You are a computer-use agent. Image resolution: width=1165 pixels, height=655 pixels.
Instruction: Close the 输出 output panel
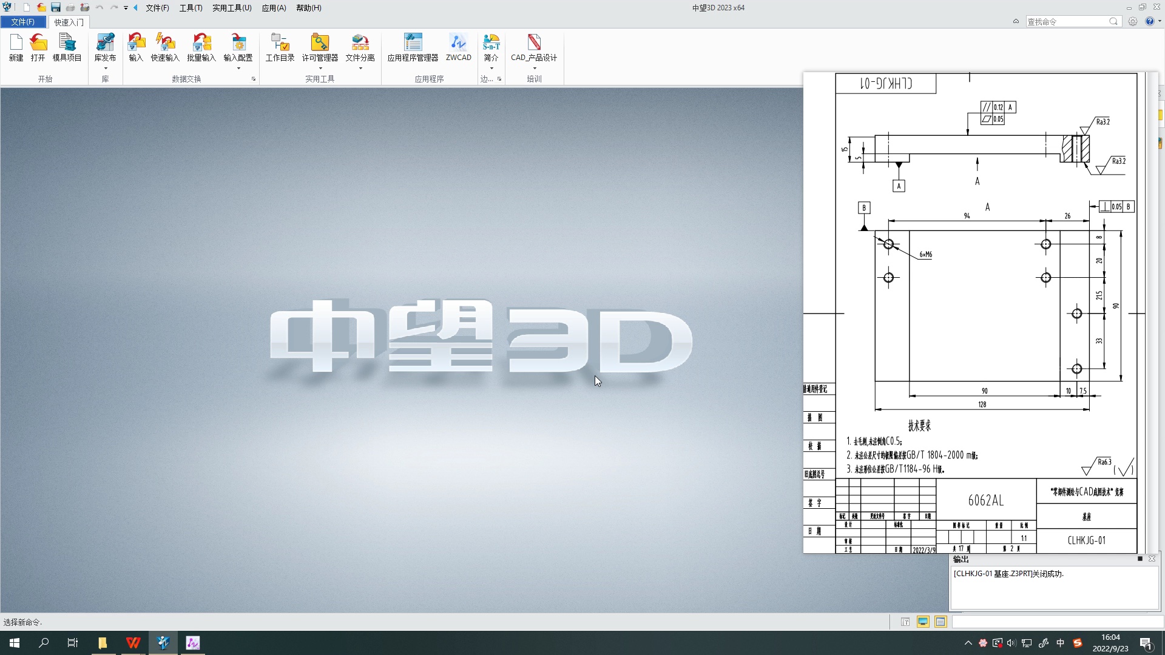tap(1152, 559)
